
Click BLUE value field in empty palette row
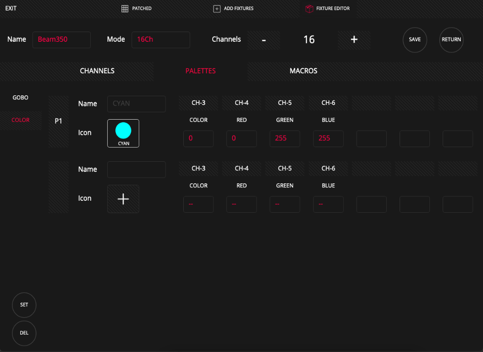coord(329,204)
